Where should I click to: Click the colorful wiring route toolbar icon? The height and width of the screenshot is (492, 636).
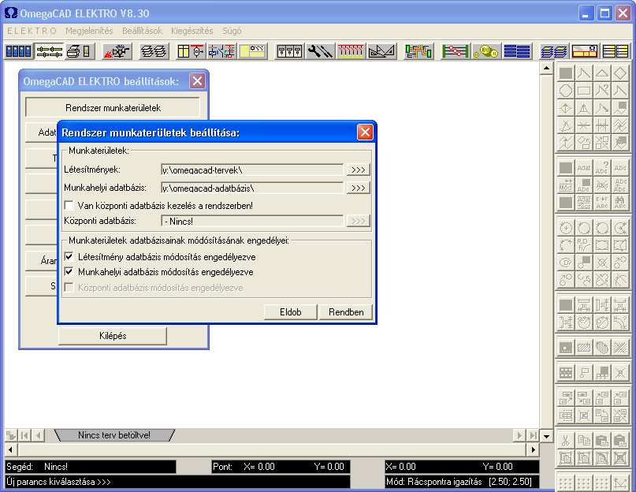click(x=418, y=51)
